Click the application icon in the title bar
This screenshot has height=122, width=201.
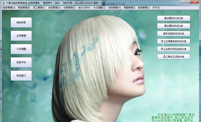(3, 3)
